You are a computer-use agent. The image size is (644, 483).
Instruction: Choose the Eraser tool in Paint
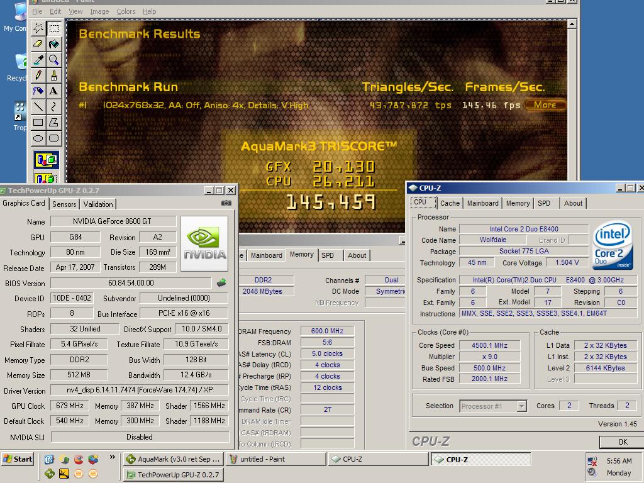pyautogui.click(x=38, y=44)
